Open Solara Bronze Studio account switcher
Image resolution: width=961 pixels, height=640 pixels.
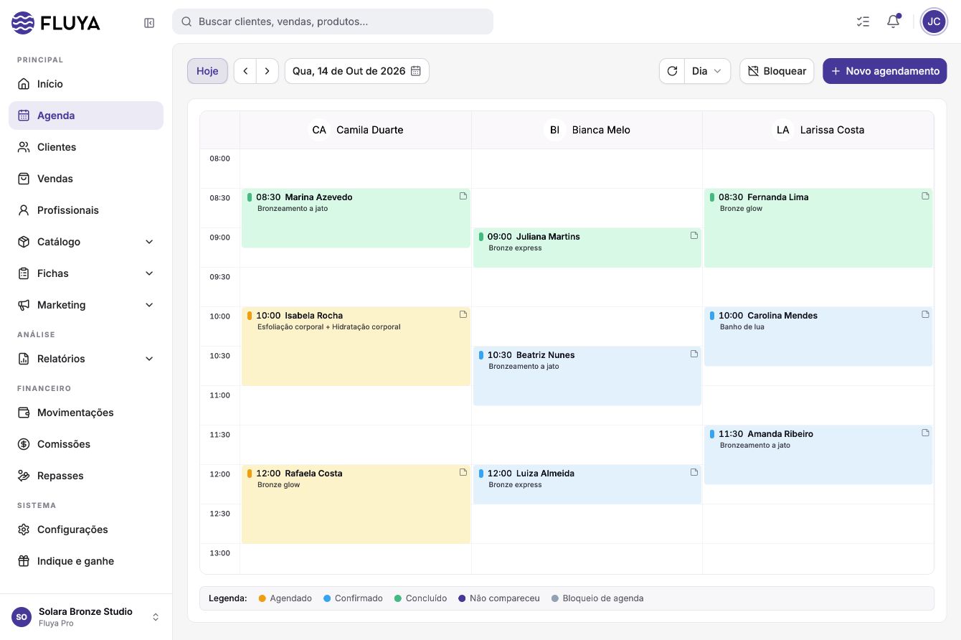(86, 617)
